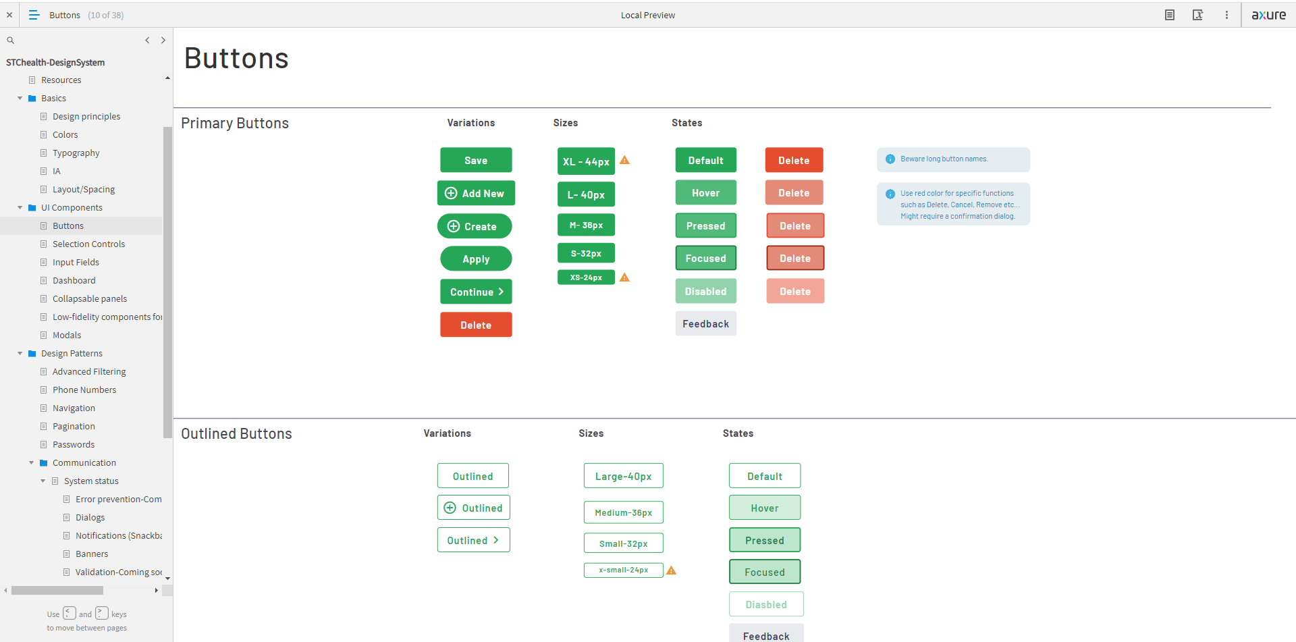
Task: Open the Selection Controls page
Action: click(x=88, y=244)
